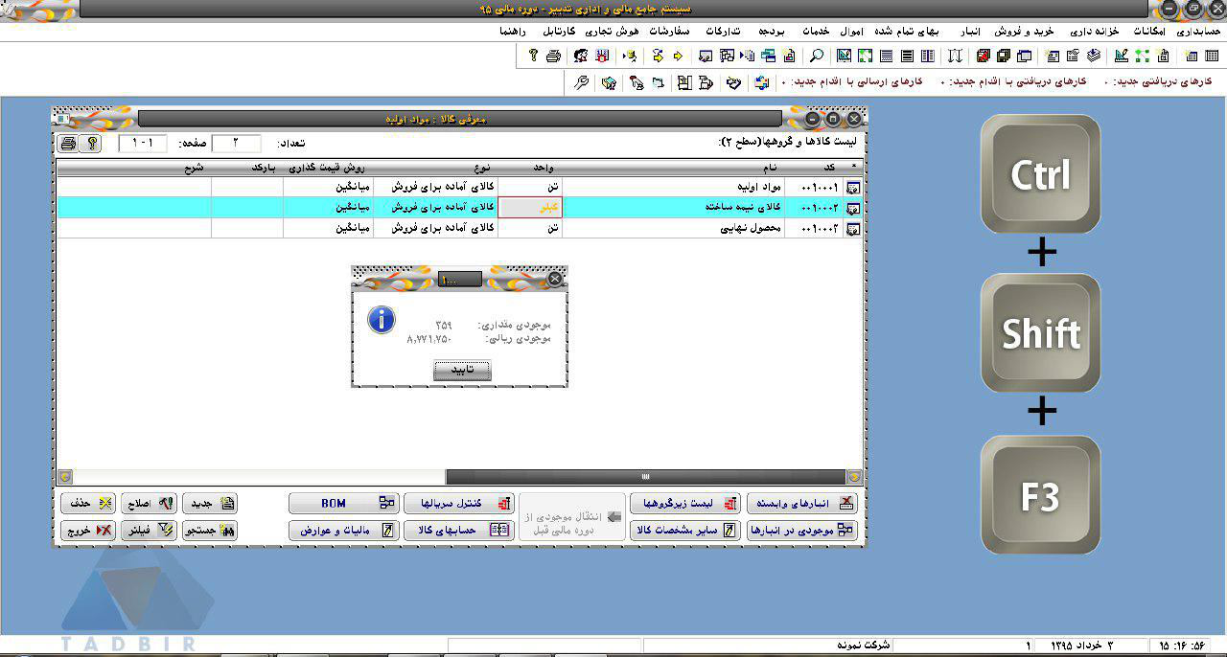This screenshot has height=657, width=1227.
Task: Click the جستجو search button
Action: click(209, 530)
